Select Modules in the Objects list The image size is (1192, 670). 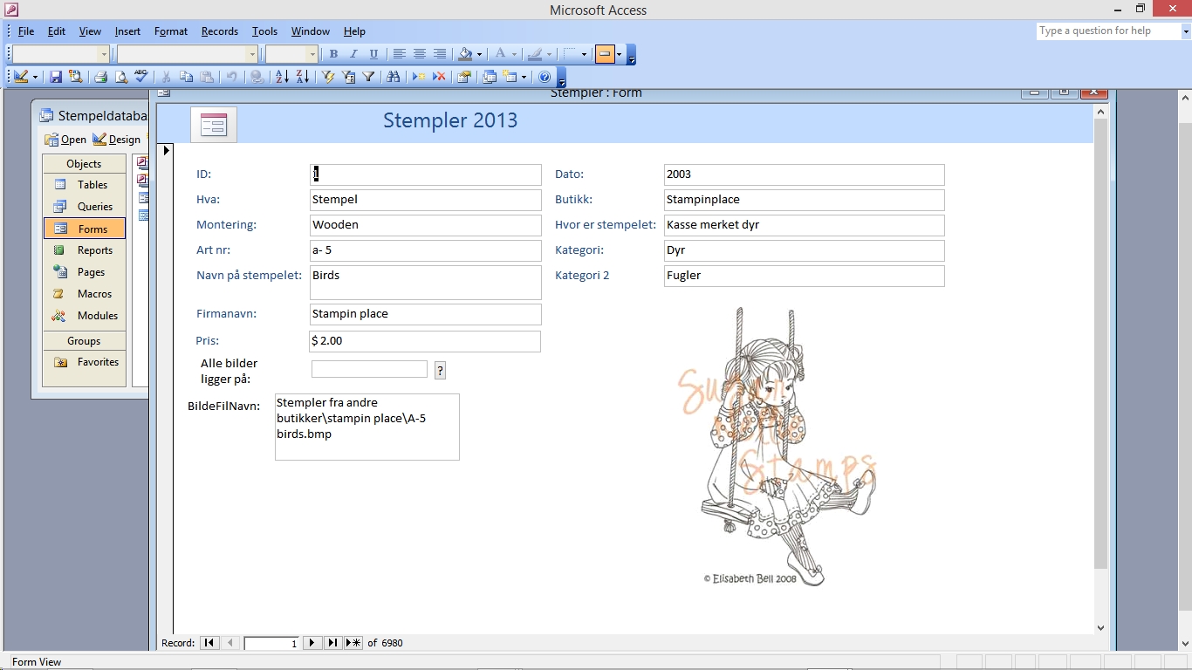coord(84,316)
